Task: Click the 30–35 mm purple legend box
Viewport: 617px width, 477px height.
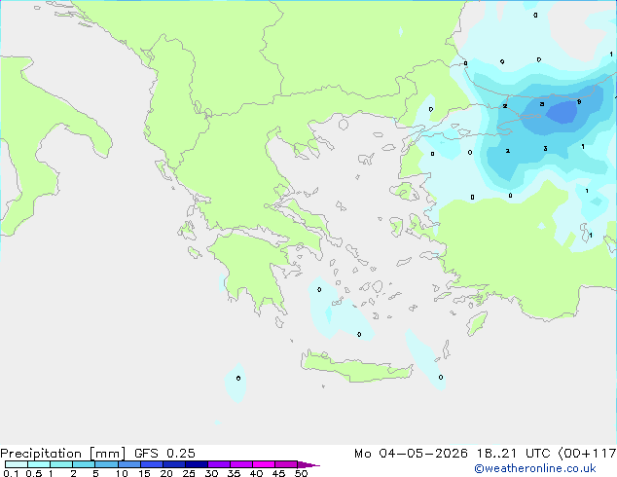Action: (x=219, y=464)
